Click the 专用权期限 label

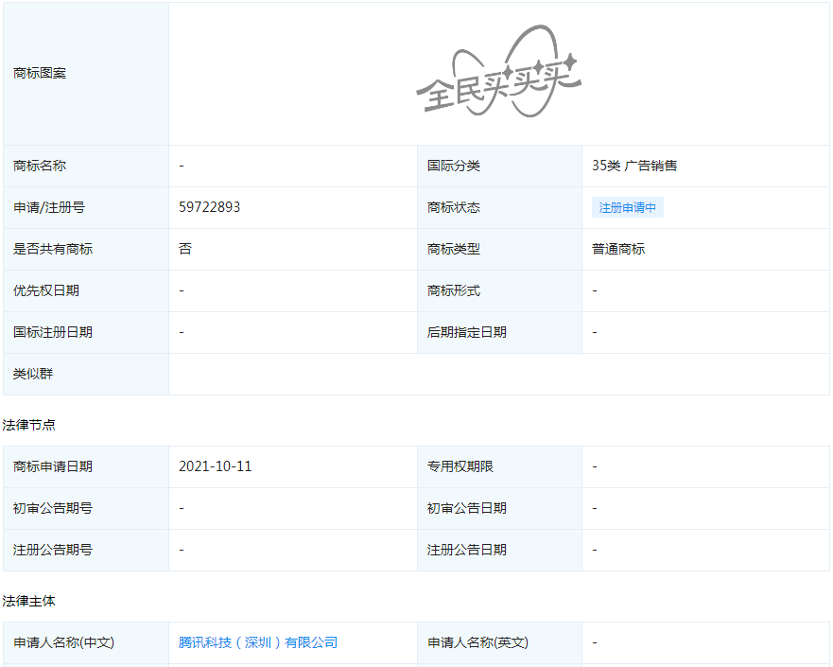pos(460,466)
